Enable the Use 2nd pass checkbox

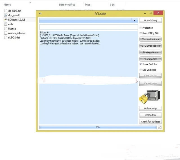[x=141, y=70]
